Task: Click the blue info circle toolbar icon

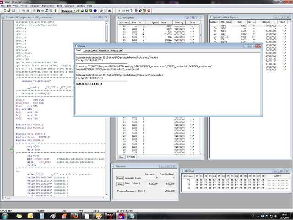Action: [95, 11]
